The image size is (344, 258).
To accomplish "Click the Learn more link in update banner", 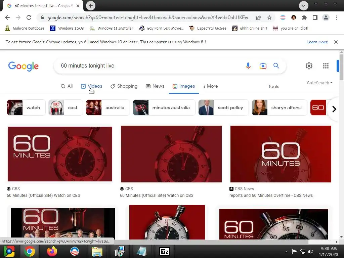I will 317,42.
